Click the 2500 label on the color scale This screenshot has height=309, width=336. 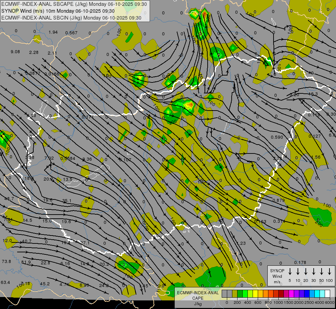309,302
